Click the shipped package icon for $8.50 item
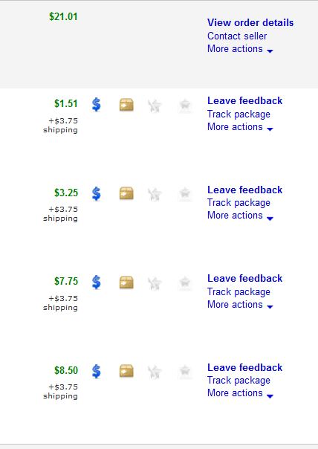The width and height of the screenshot is (318, 449). coord(126,371)
